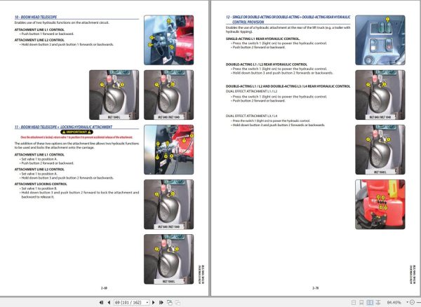Viewport: 421px width, 307px height.
Task: Click the zoom out minus button
Action: pyautogui.click(x=412, y=302)
